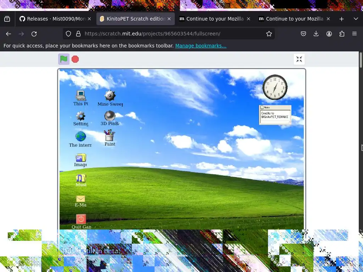
Task: Click the red stop sign button
Action: [x=75, y=59]
